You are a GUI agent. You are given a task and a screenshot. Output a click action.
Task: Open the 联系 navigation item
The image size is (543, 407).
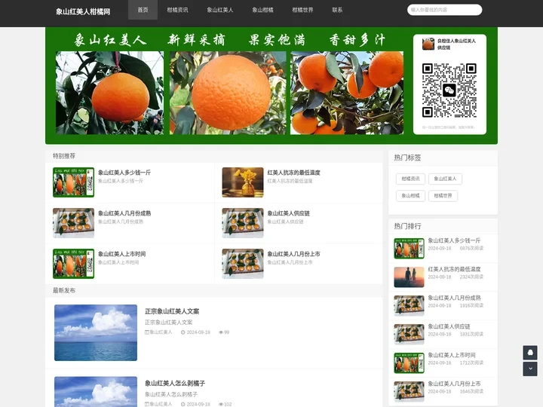pyautogui.click(x=337, y=10)
